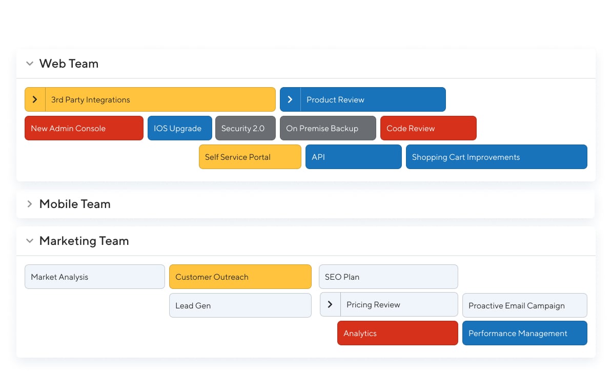
Task: Expand the Mobile Team section
Action: 30,204
